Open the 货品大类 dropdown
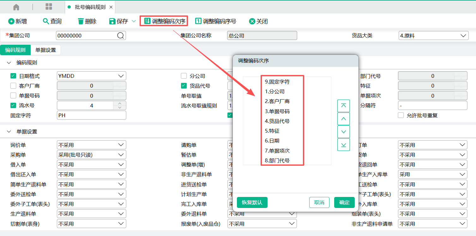Image resolution: width=476 pixels, height=236 pixels. click(x=433, y=36)
